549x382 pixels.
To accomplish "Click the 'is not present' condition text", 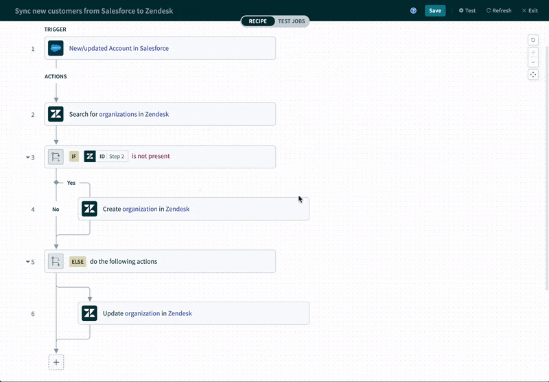I will 150,157.
